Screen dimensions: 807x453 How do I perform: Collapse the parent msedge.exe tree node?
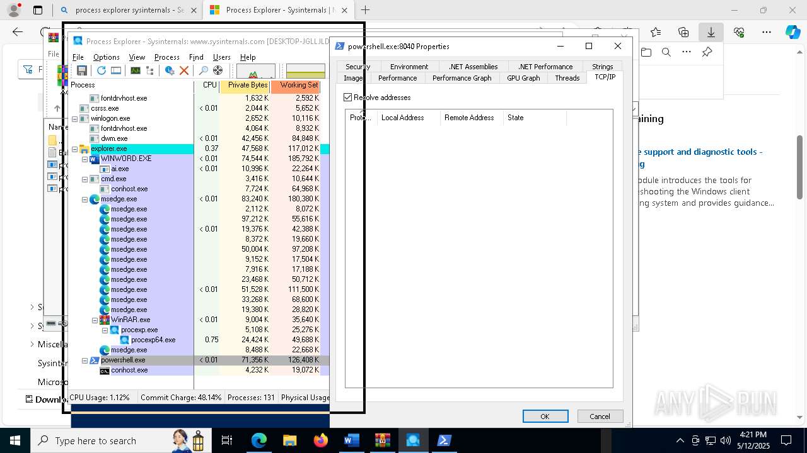(84, 199)
